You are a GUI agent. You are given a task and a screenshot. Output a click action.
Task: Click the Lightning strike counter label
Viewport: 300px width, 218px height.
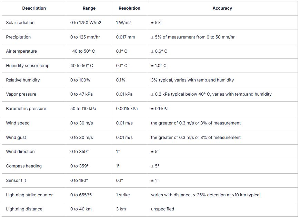point(29,195)
